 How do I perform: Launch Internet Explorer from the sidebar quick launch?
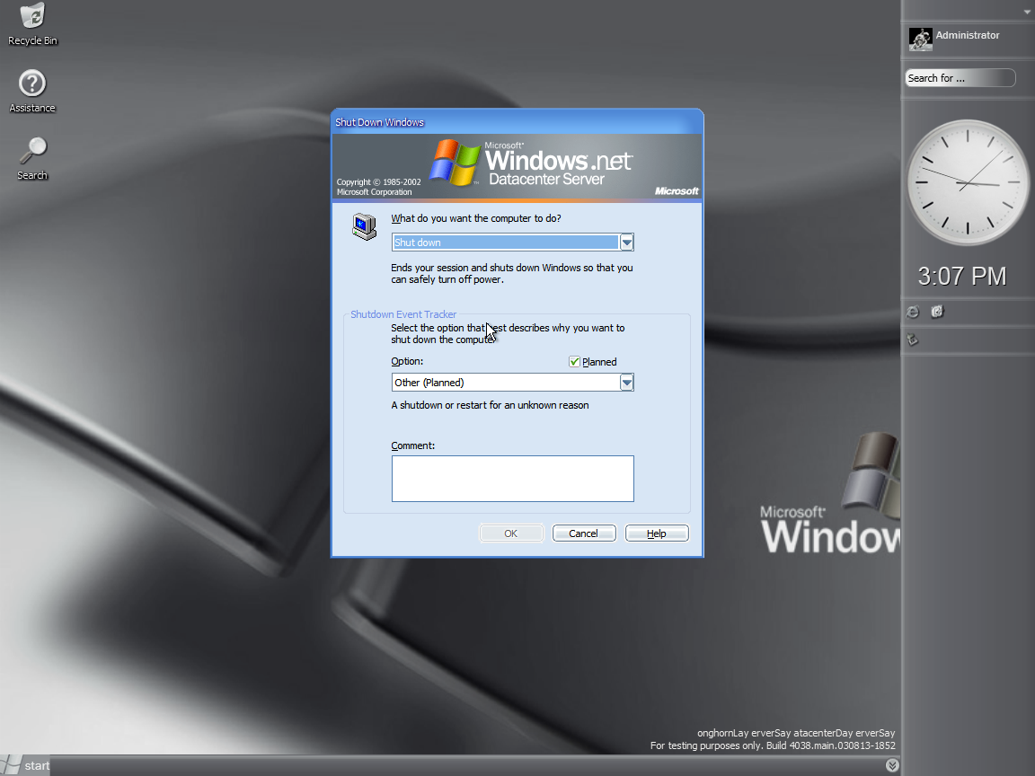[913, 313]
